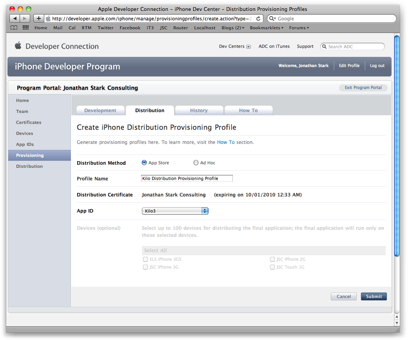Open the Bookmarklets bookmarks folder menu
This screenshot has width=408, height=340.
coord(267,28)
